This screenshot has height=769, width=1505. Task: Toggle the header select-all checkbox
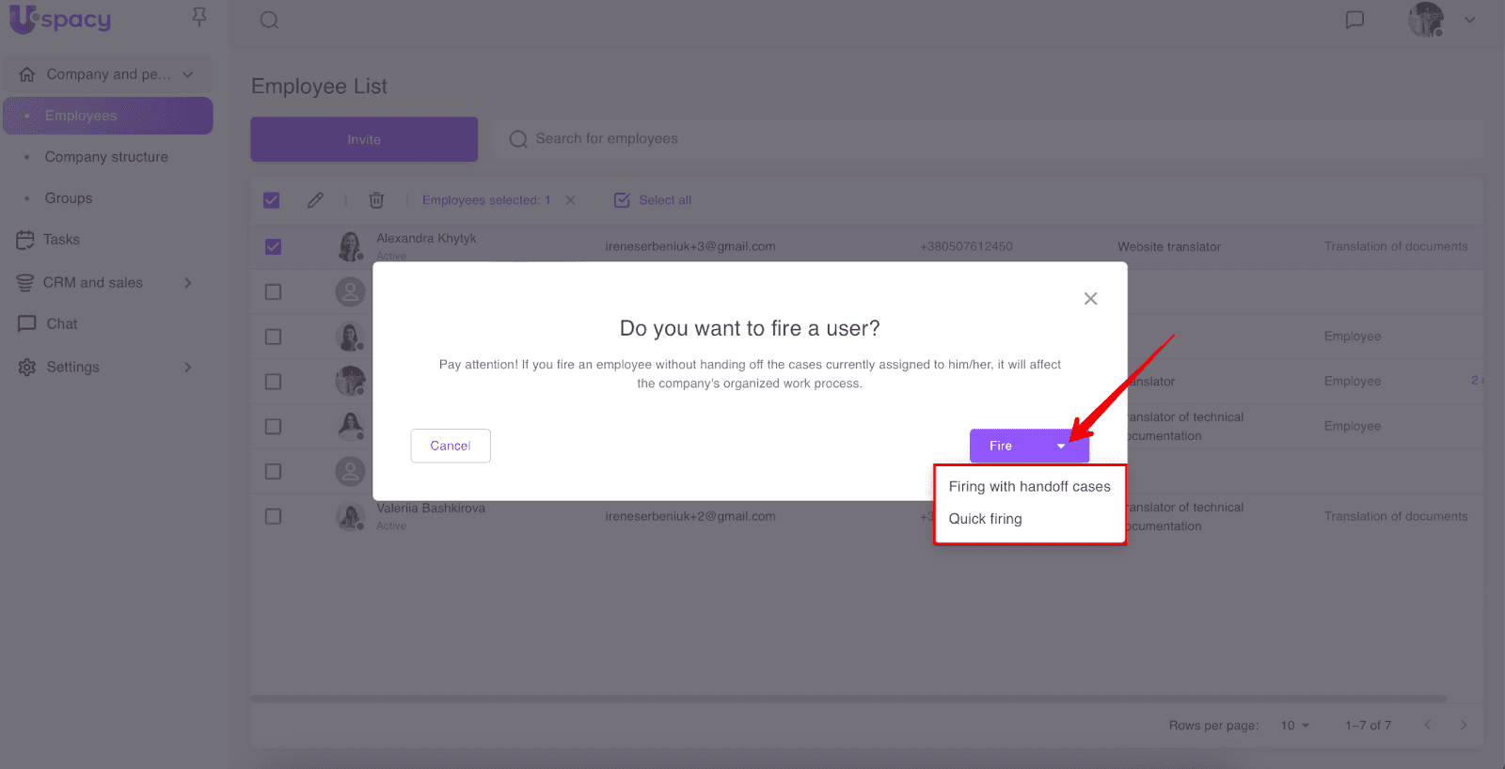pos(272,200)
